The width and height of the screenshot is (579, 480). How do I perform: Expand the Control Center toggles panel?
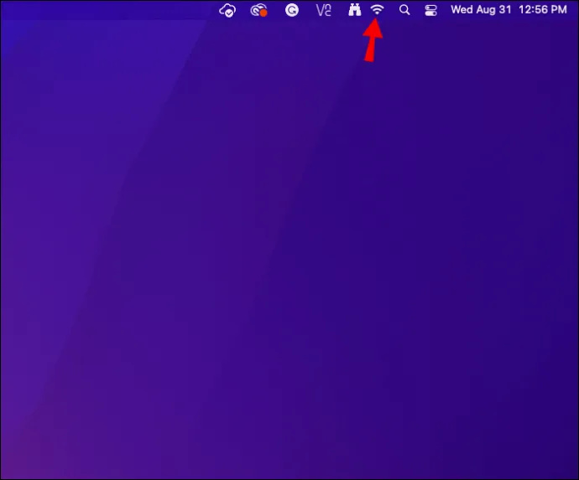430,10
